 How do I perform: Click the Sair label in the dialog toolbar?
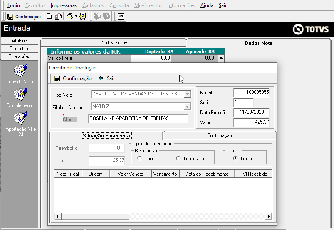(111, 78)
